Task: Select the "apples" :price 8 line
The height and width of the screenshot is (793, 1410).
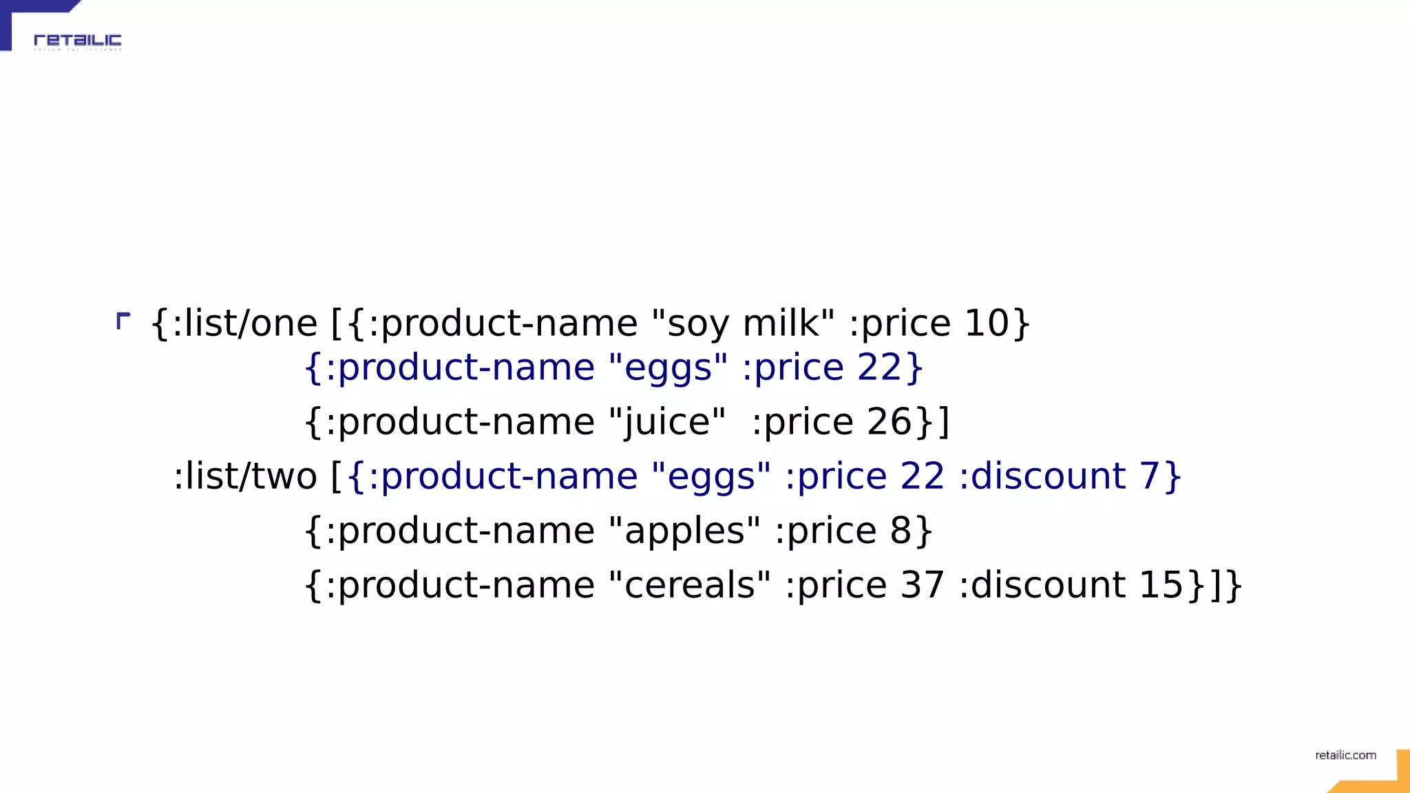Action: click(x=618, y=531)
